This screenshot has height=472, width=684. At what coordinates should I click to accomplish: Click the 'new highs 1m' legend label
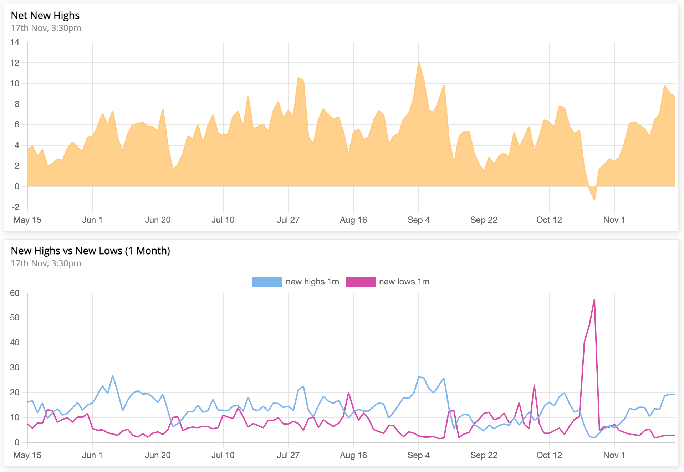pyautogui.click(x=312, y=282)
